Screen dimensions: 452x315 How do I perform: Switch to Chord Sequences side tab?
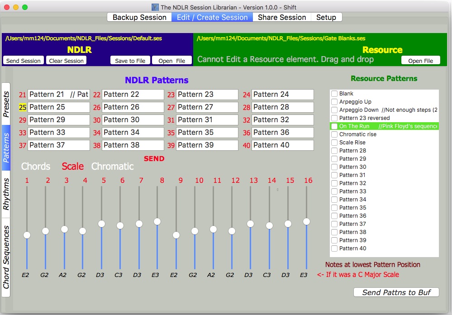pos(6,257)
